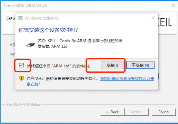The height and width of the screenshot is (124, 178).
Task: Click the Windows 安全中心 dialog title text
Action: (42, 18)
